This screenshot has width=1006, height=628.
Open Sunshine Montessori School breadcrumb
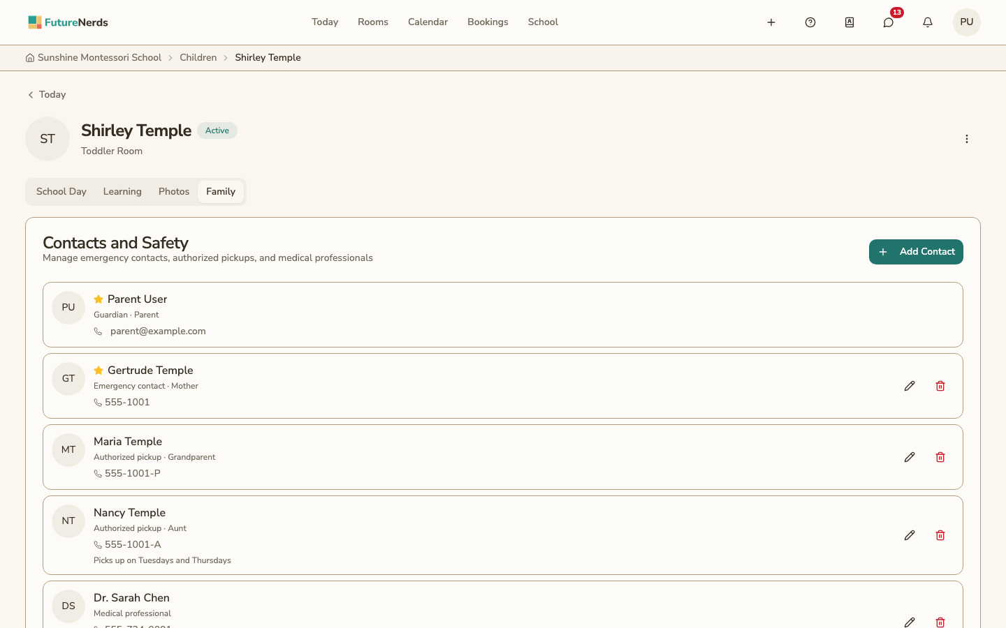99,58
